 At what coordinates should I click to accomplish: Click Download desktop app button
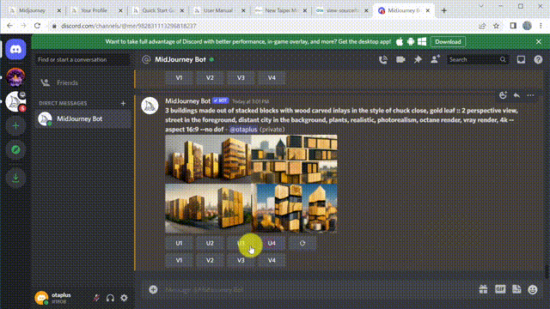(448, 42)
